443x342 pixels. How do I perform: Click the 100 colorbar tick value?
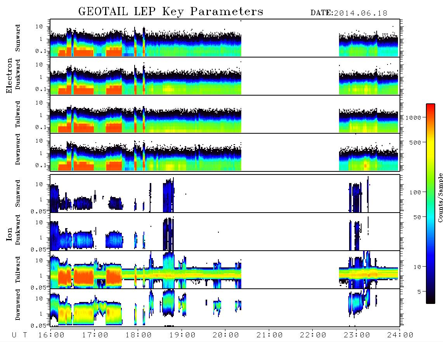[415, 192]
